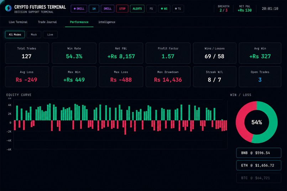
Task: Go to the Intelligence tab
Action: (x=107, y=22)
